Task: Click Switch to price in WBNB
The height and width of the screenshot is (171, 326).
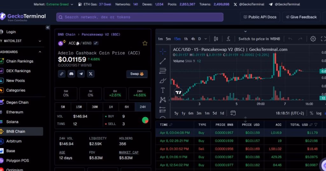Action: [x=259, y=39]
